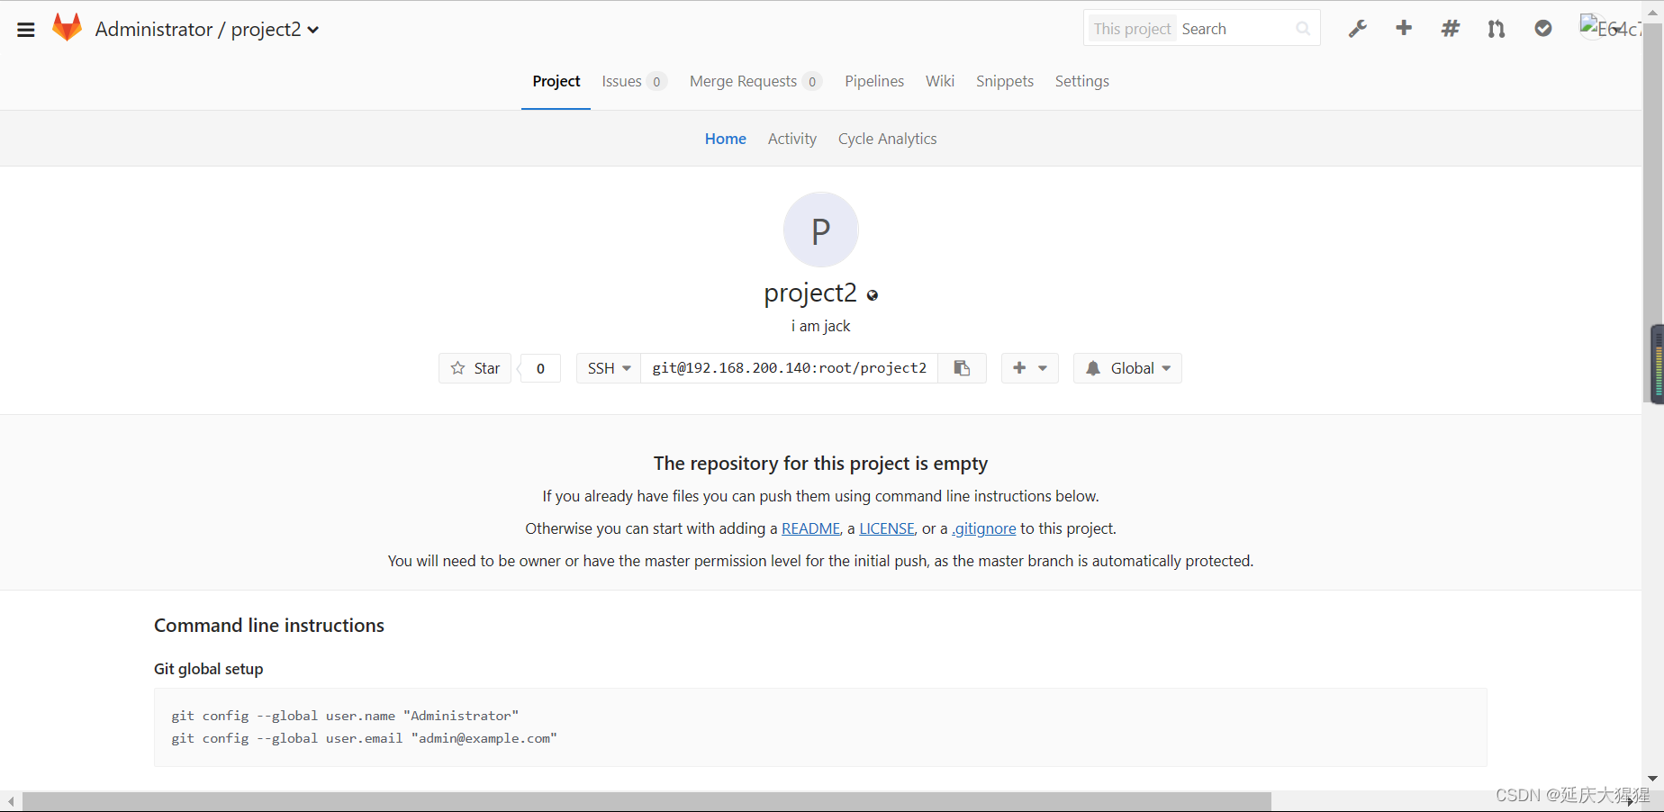
Task: Open the Global notification dropdown
Action: point(1127,368)
